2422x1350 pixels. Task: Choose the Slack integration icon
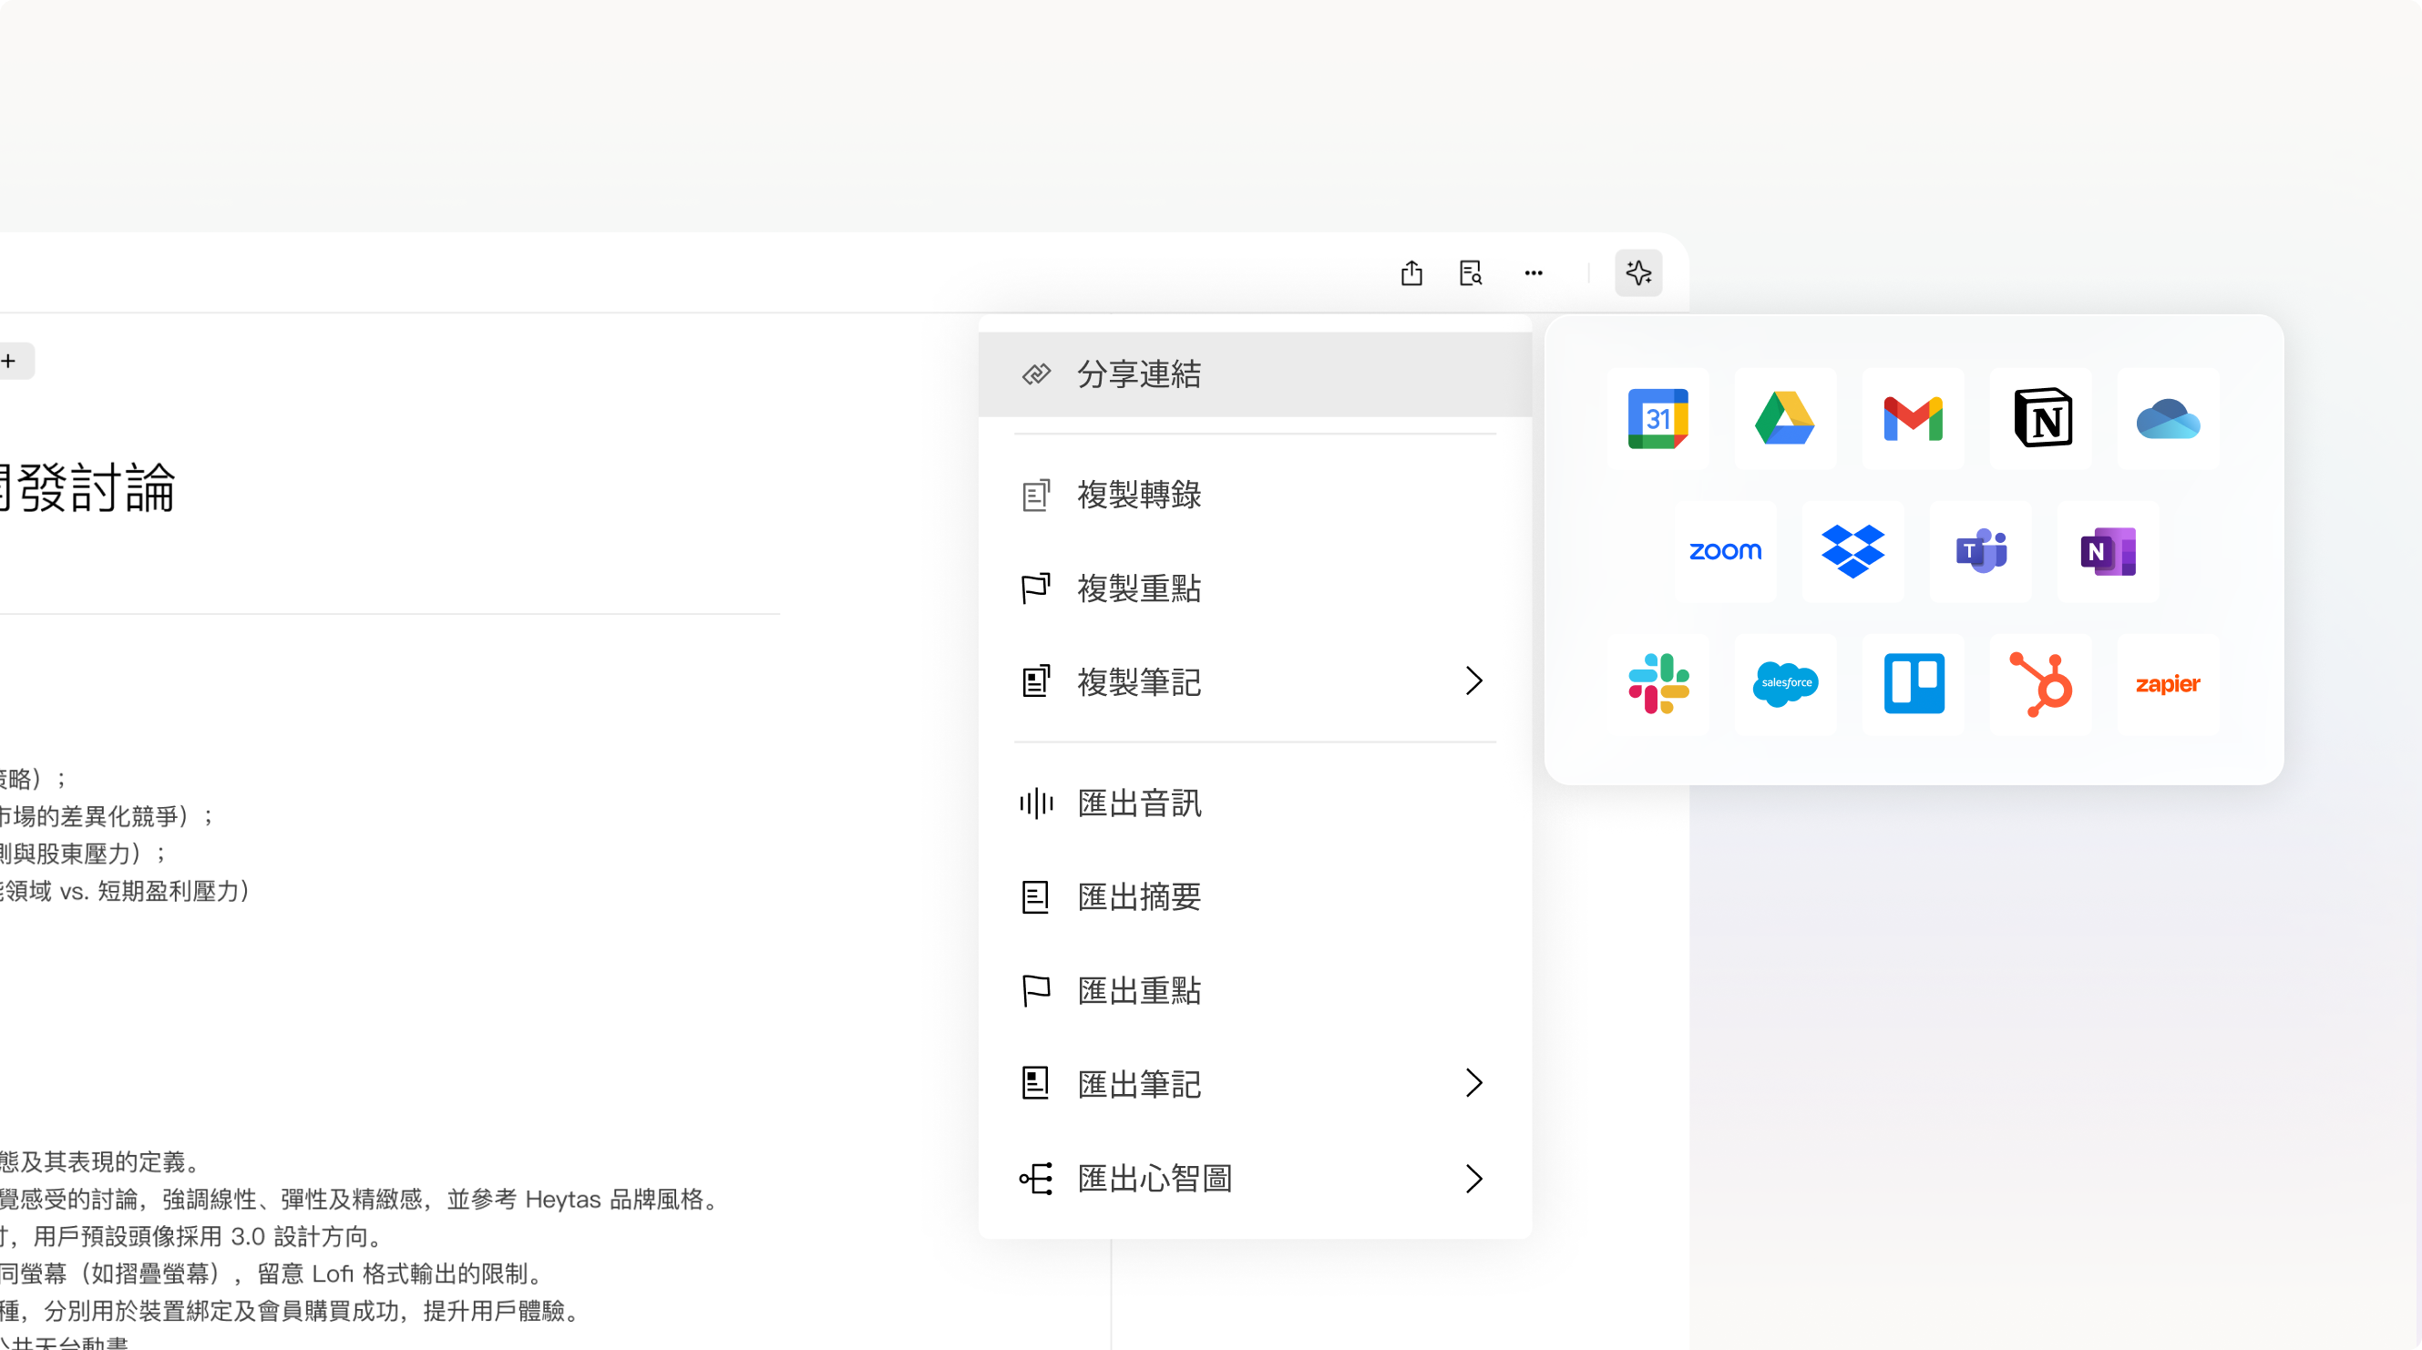(x=1658, y=684)
